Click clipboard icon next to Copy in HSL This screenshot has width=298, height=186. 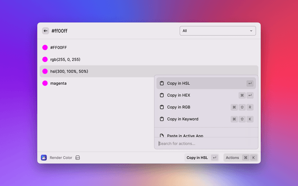[x=162, y=83]
